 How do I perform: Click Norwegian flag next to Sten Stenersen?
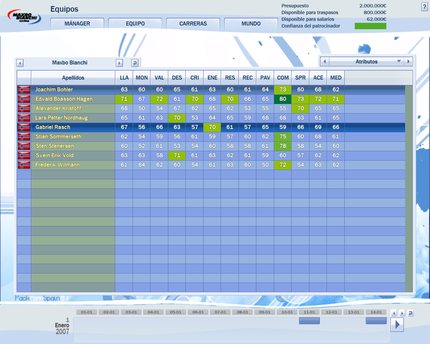pyautogui.click(x=24, y=146)
